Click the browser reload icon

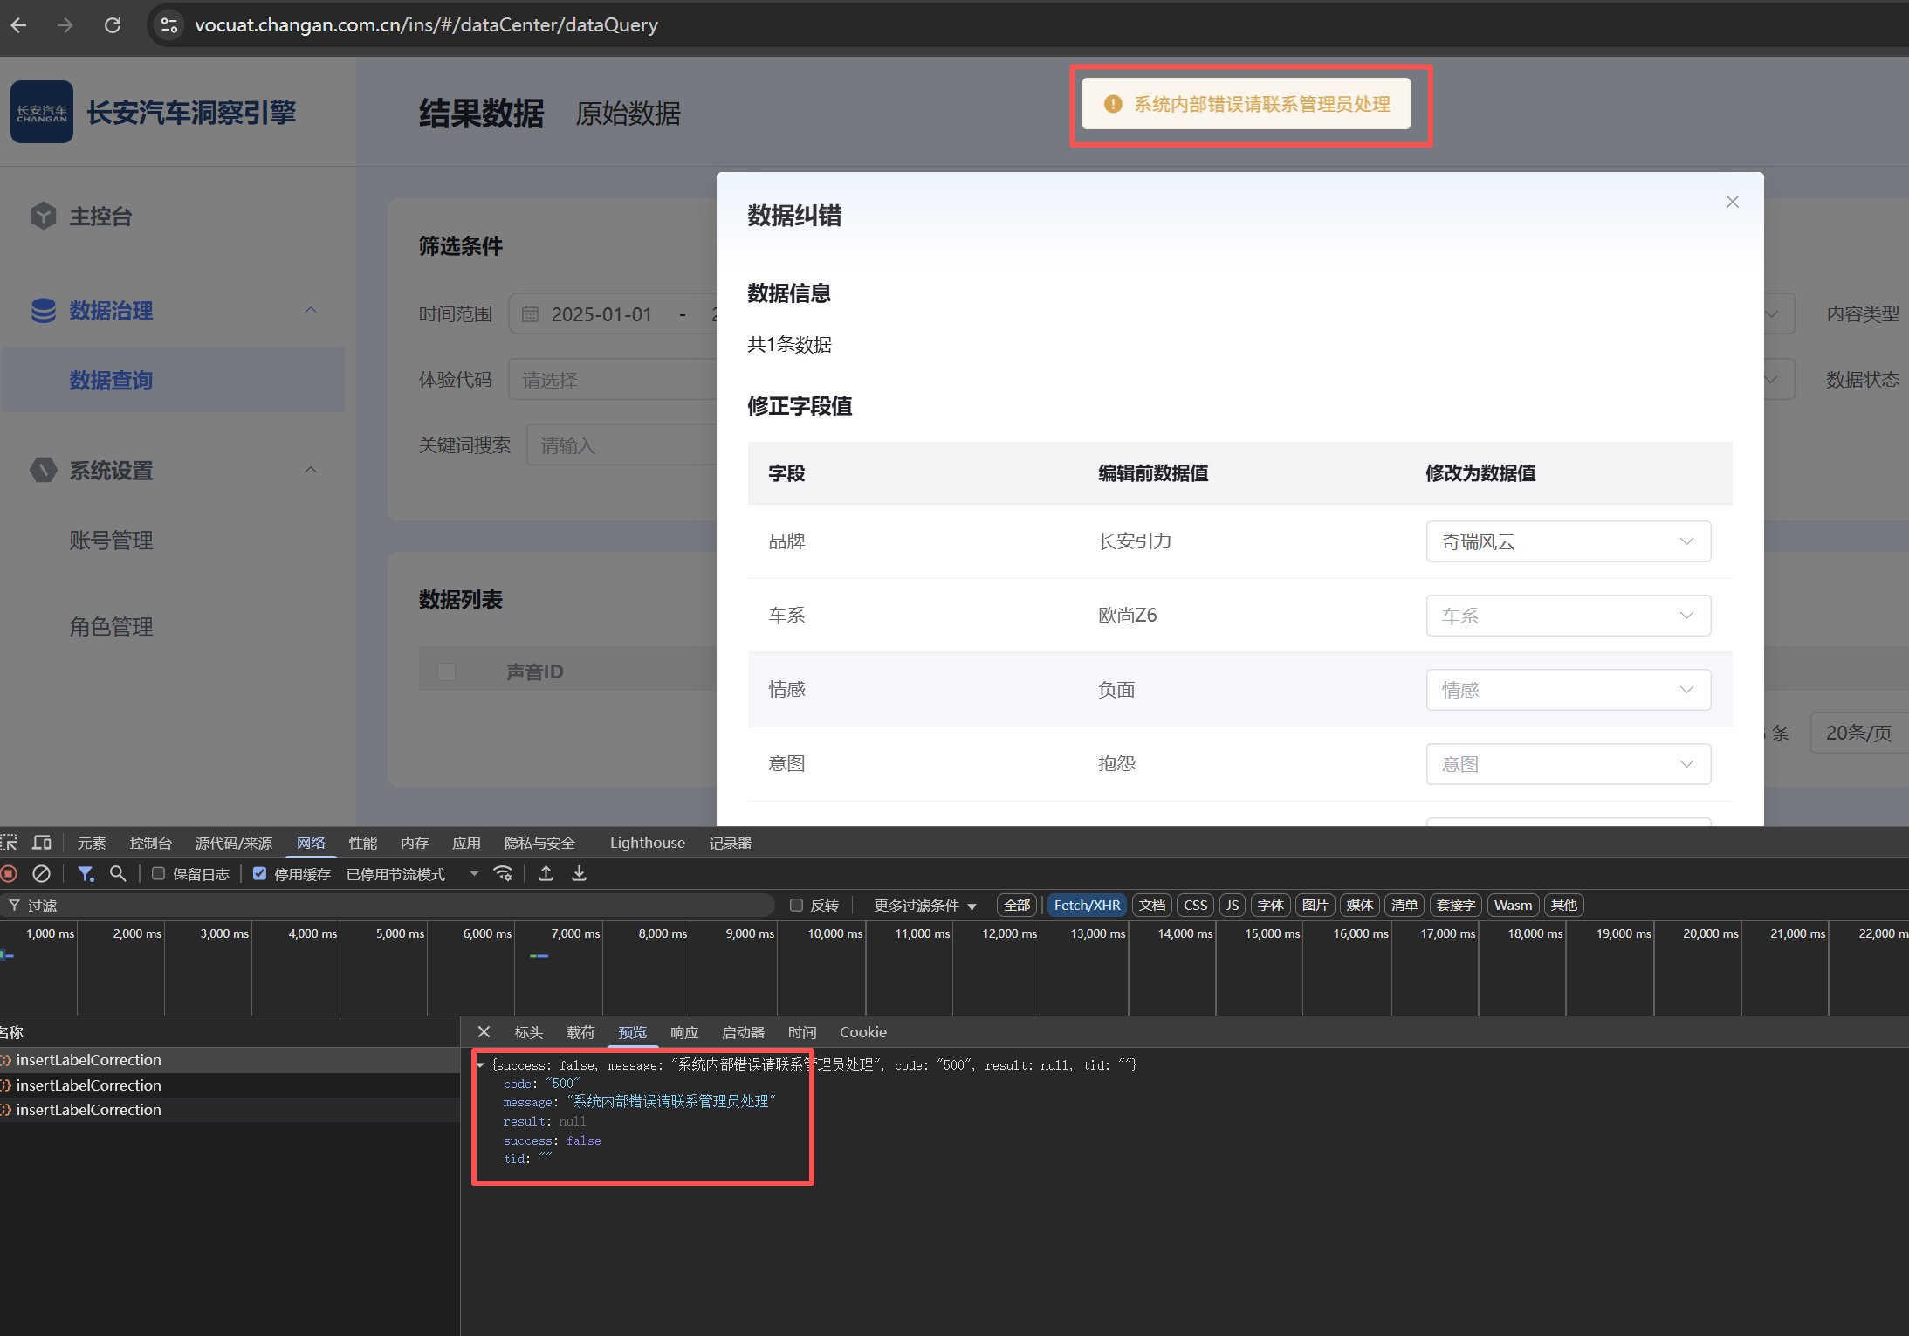tap(113, 25)
